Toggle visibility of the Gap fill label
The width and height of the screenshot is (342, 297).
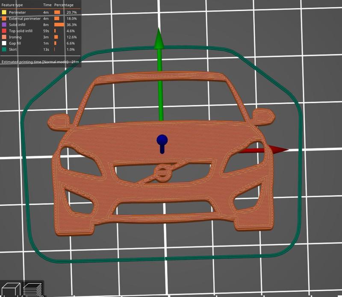point(15,43)
